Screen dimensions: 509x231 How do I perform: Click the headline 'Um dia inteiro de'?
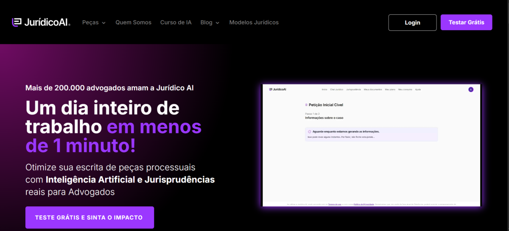tap(102, 108)
